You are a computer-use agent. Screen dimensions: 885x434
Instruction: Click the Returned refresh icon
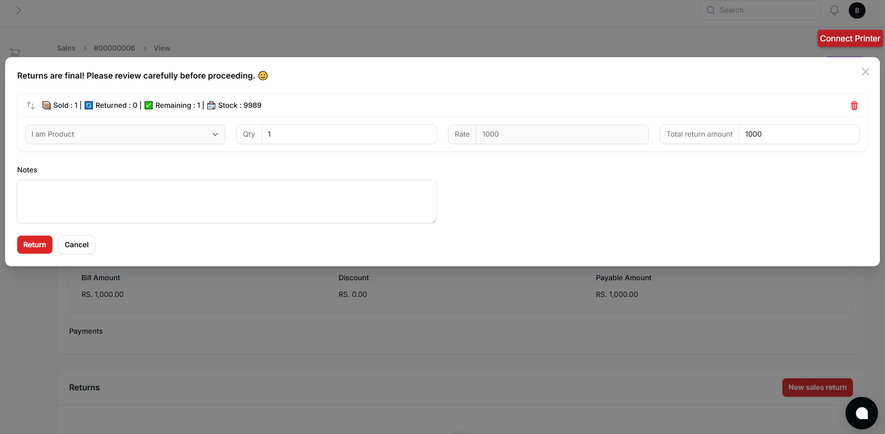coord(89,105)
